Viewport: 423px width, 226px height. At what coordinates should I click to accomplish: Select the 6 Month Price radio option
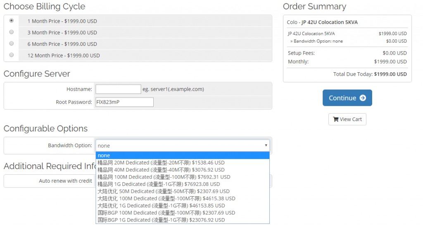click(x=11, y=43)
